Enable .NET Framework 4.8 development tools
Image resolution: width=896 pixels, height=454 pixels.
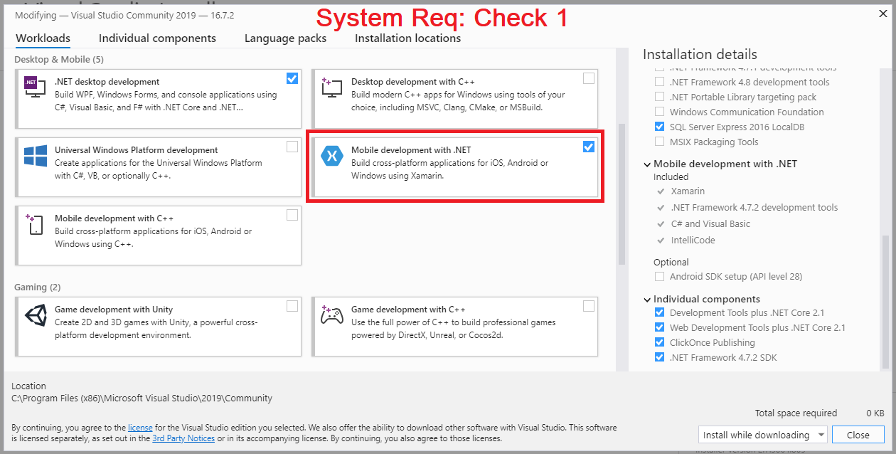659,82
